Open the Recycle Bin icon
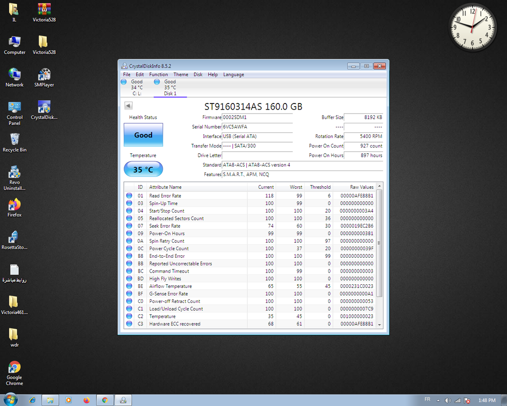 (x=15, y=143)
